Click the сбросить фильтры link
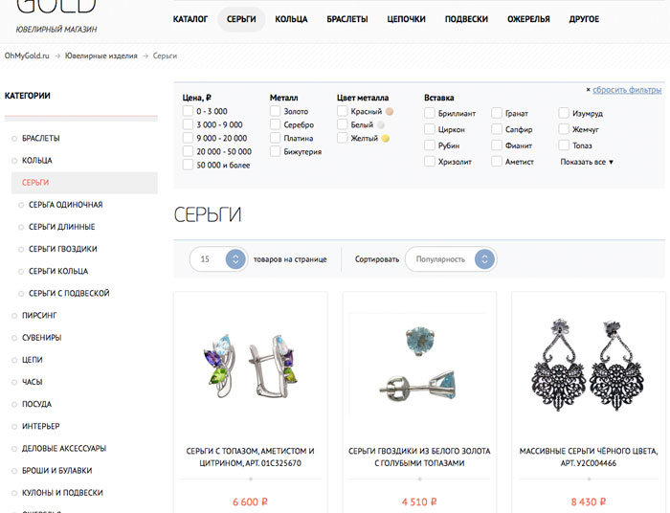Screen dimensions: 670x513 (x=627, y=90)
